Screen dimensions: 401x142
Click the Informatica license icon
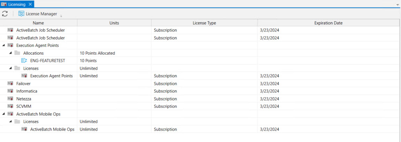pos(10,91)
